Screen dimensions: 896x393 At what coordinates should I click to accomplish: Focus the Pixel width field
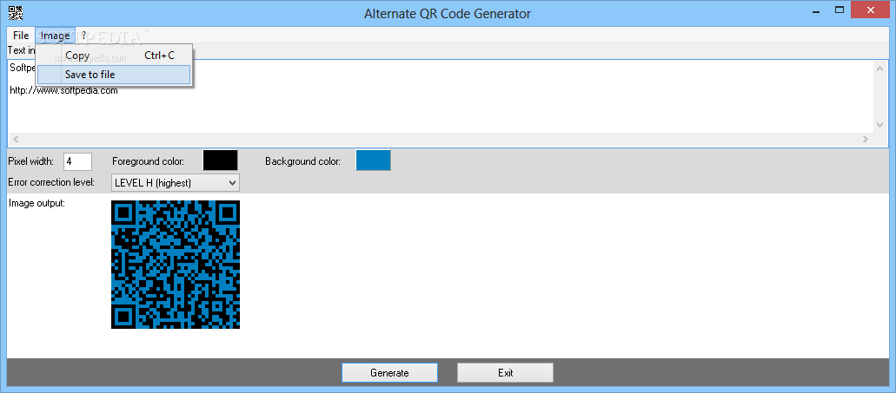click(x=77, y=161)
